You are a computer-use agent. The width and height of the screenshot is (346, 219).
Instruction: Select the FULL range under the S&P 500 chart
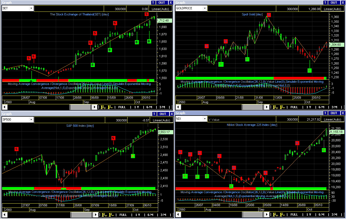click(123, 215)
